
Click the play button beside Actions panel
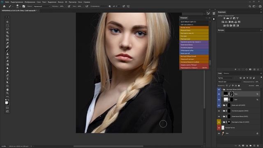pyautogui.click(x=214, y=19)
